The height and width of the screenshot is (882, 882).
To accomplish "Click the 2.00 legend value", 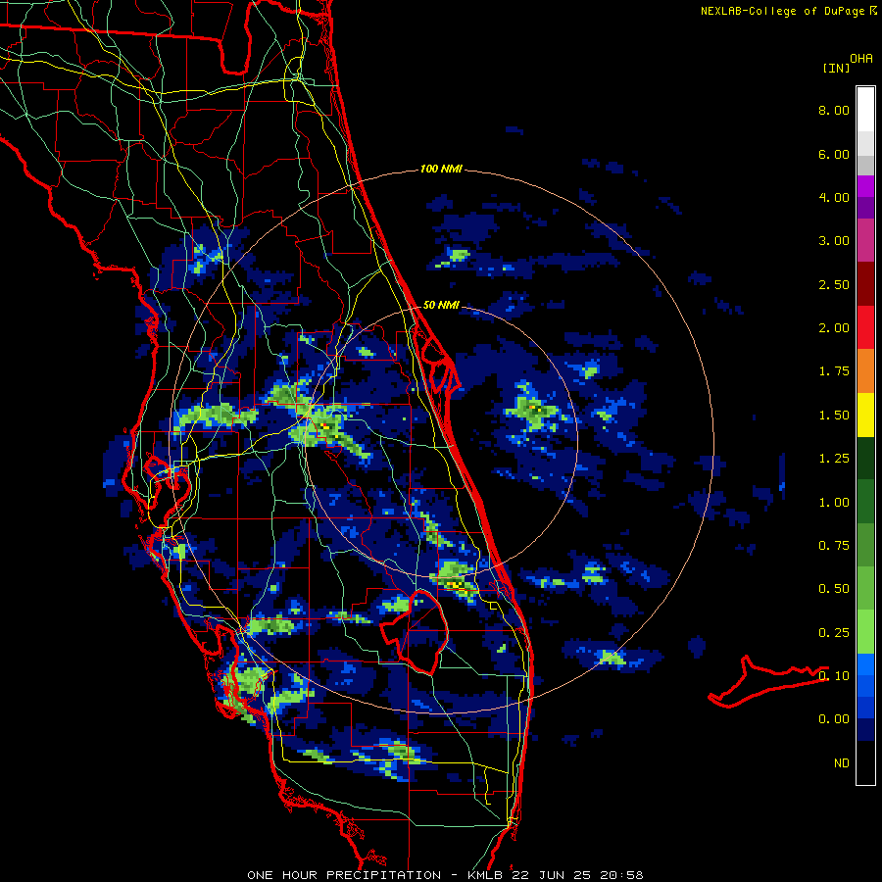I will (x=834, y=328).
